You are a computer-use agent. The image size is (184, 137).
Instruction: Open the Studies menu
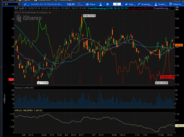[x=160, y=4]
